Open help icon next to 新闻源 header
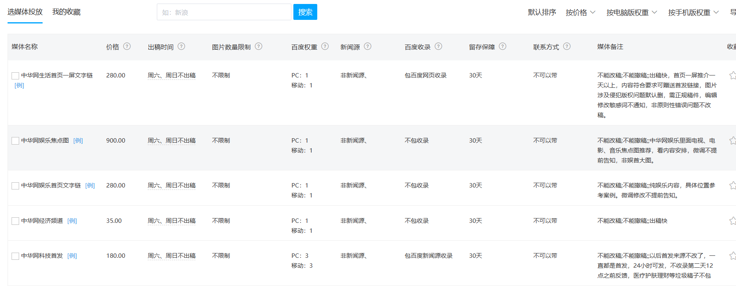 pos(368,46)
